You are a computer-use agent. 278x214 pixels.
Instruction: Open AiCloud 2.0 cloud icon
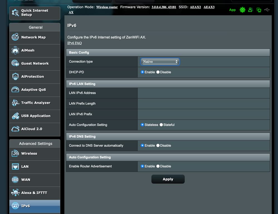(15, 129)
